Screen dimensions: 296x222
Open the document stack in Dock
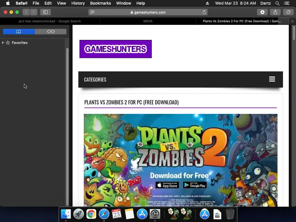[x=217, y=214]
